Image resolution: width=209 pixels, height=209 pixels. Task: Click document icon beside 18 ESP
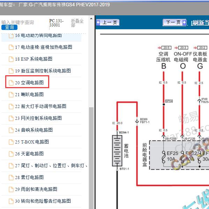click(x=11, y=59)
